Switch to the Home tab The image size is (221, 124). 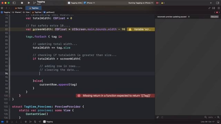[19, 8]
